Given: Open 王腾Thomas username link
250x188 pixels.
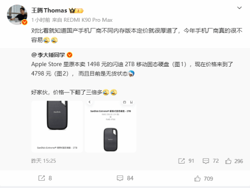Looking at the screenshot, I should click(49, 10).
